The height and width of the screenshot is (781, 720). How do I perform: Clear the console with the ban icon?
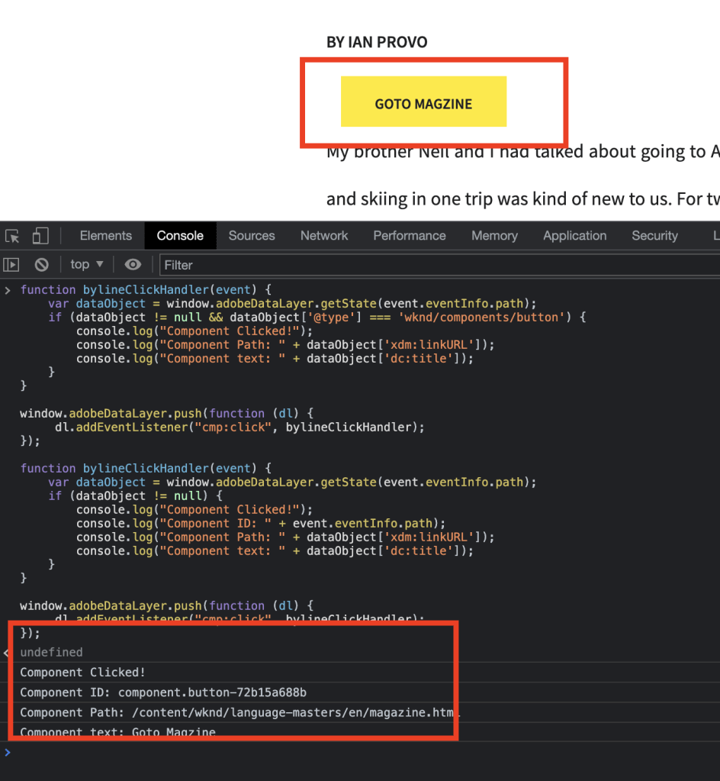click(x=42, y=265)
